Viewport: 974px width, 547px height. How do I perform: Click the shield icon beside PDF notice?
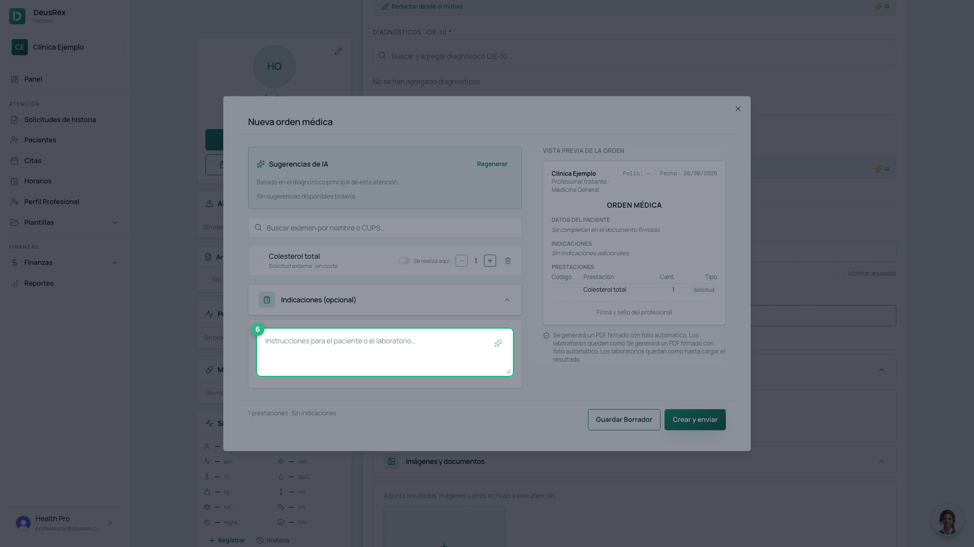pos(546,336)
